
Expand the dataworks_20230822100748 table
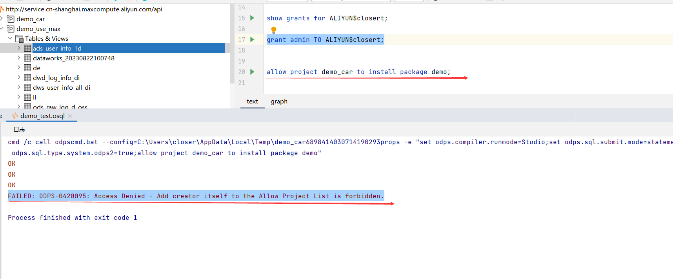coord(19,58)
